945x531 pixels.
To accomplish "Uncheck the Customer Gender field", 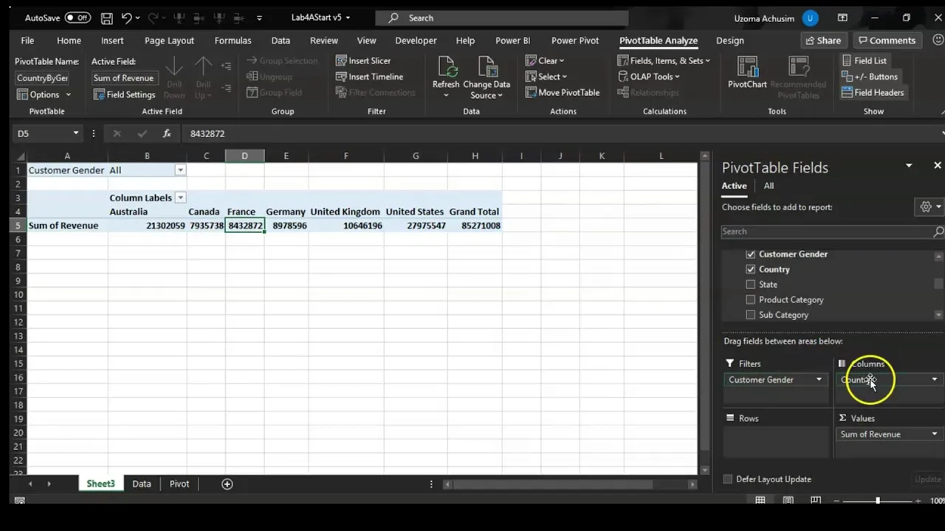I will (751, 254).
